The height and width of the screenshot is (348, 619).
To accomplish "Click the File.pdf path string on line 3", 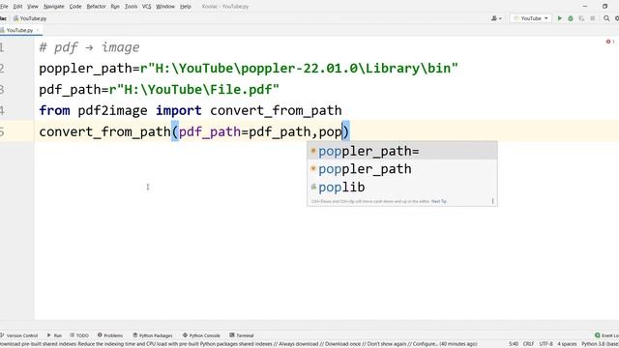I will [x=193, y=90].
